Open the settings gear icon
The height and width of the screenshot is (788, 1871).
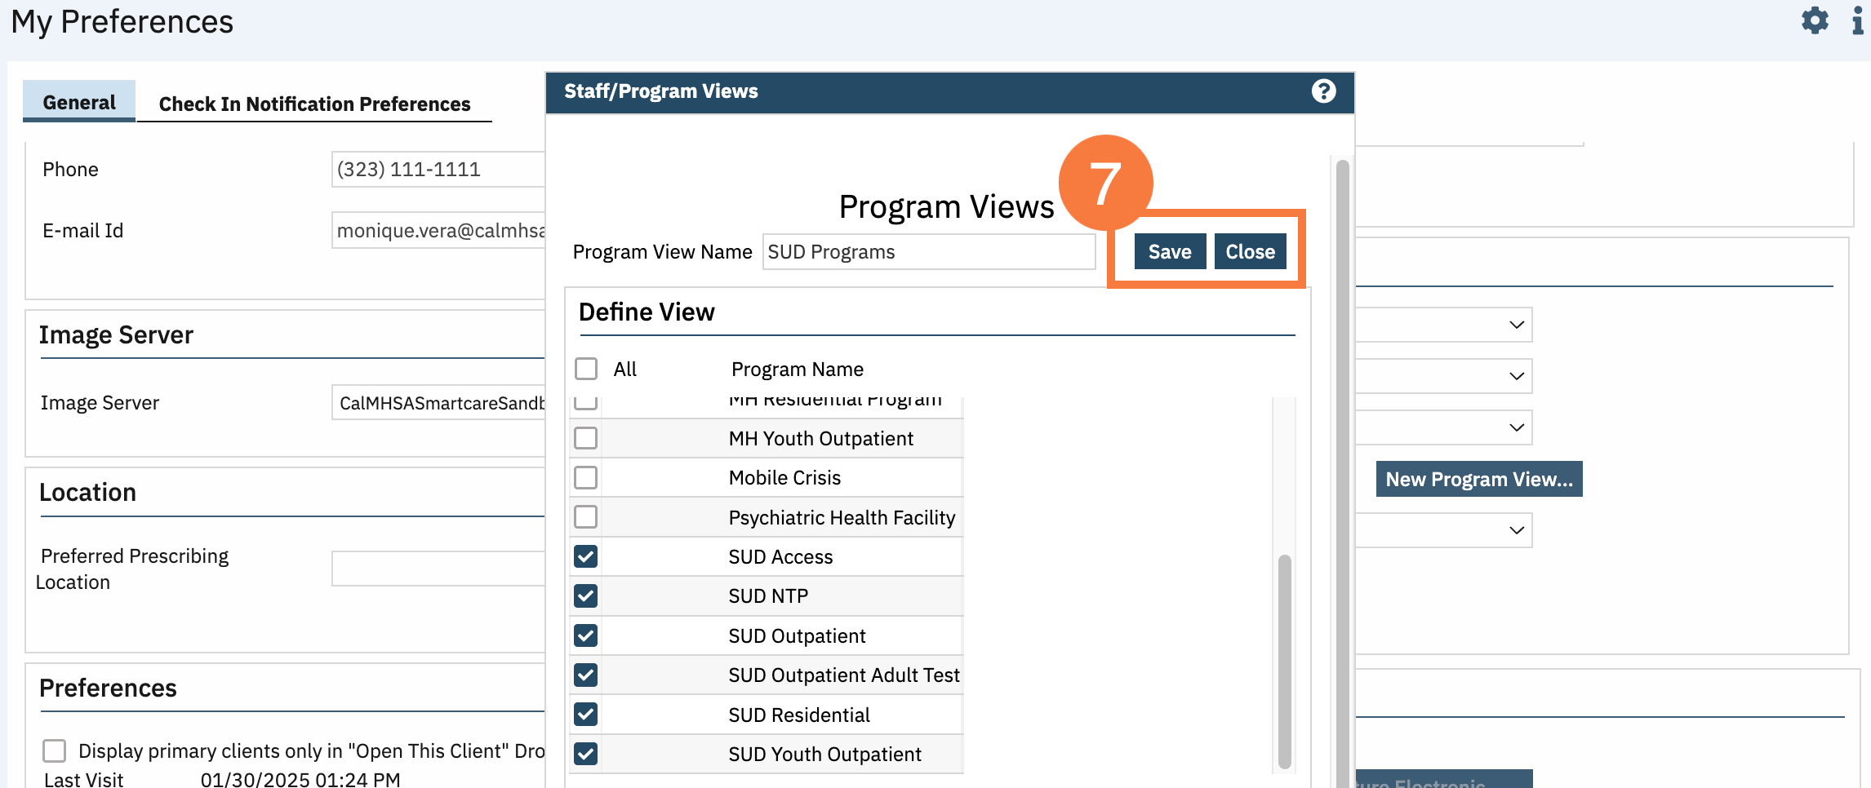pos(1815,20)
